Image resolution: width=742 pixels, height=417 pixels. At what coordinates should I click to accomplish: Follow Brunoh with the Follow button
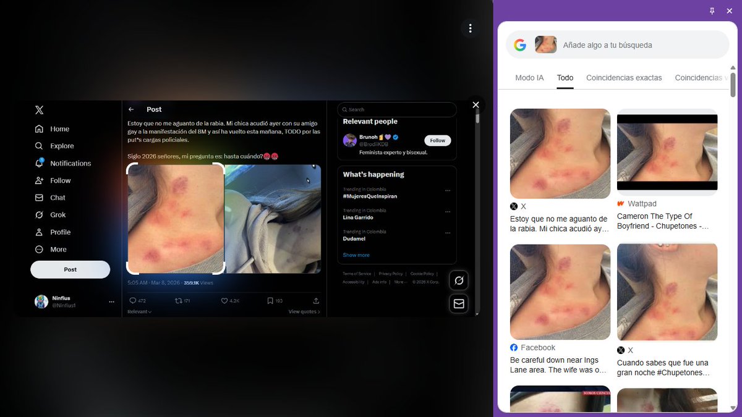click(x=438, y=140)
